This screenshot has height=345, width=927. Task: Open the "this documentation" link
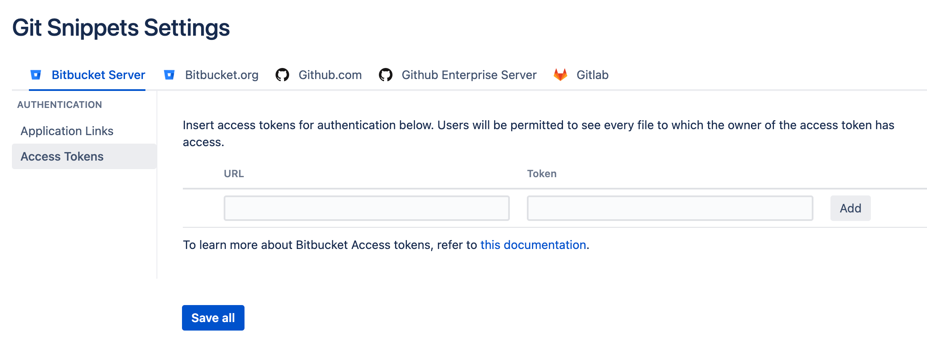533,245
